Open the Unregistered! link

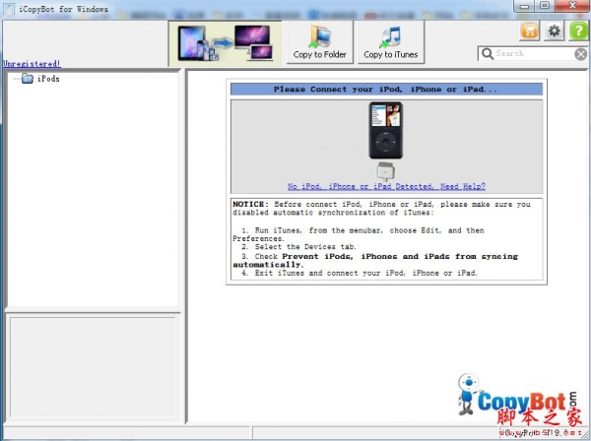32,64
